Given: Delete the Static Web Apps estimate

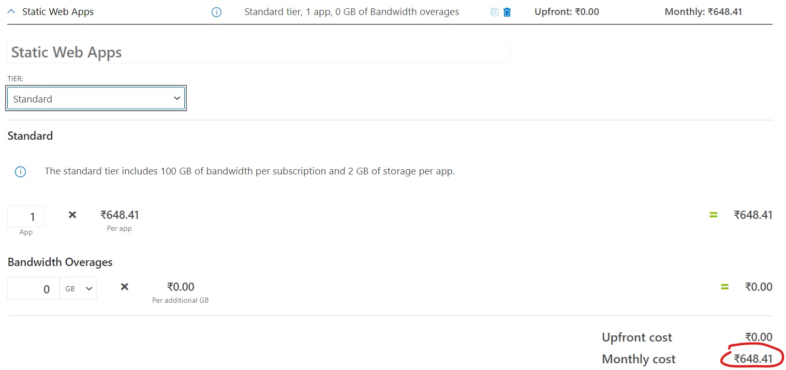Looking at the screenshot, I should [507, 11].
